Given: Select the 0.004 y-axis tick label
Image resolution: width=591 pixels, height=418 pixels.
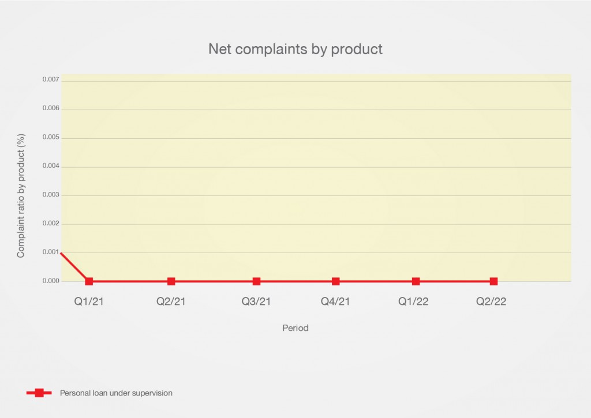Looking at the screenshot, I should point(51,166).
